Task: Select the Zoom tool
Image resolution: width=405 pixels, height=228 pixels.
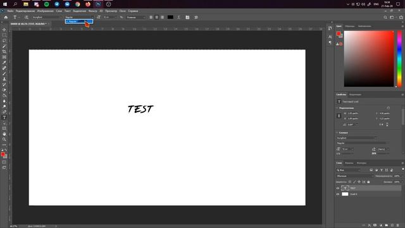Action: pyautogui.click(x=4, y=139)
